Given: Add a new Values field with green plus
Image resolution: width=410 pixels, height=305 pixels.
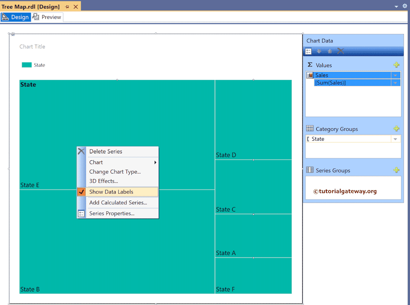Looking at the screenshot, I should [x=397, y=64].
